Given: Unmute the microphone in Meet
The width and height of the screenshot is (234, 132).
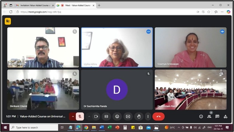Looking at the screenshot, I should click(x=80, y=117).
